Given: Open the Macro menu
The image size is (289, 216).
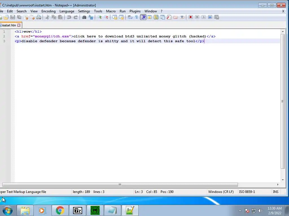Looking at the screenshot, I should pos(111,11).
